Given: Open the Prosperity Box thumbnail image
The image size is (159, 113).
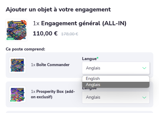Looking at the screenshot, I should [x=17, y=94].
